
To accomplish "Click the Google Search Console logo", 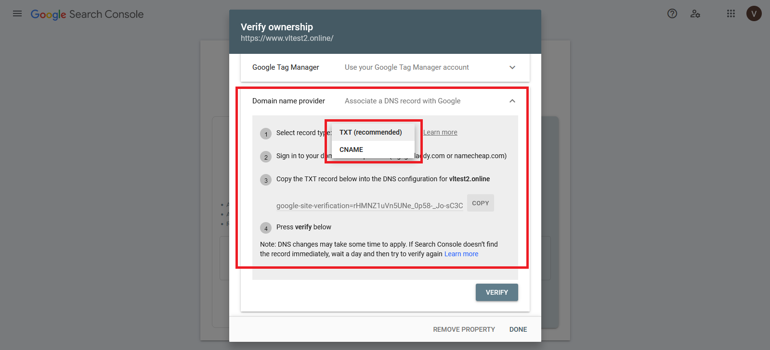I will (87, 14).
